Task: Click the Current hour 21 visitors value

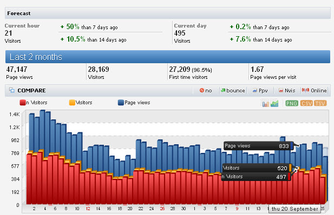Action: (x=8, y=33)
